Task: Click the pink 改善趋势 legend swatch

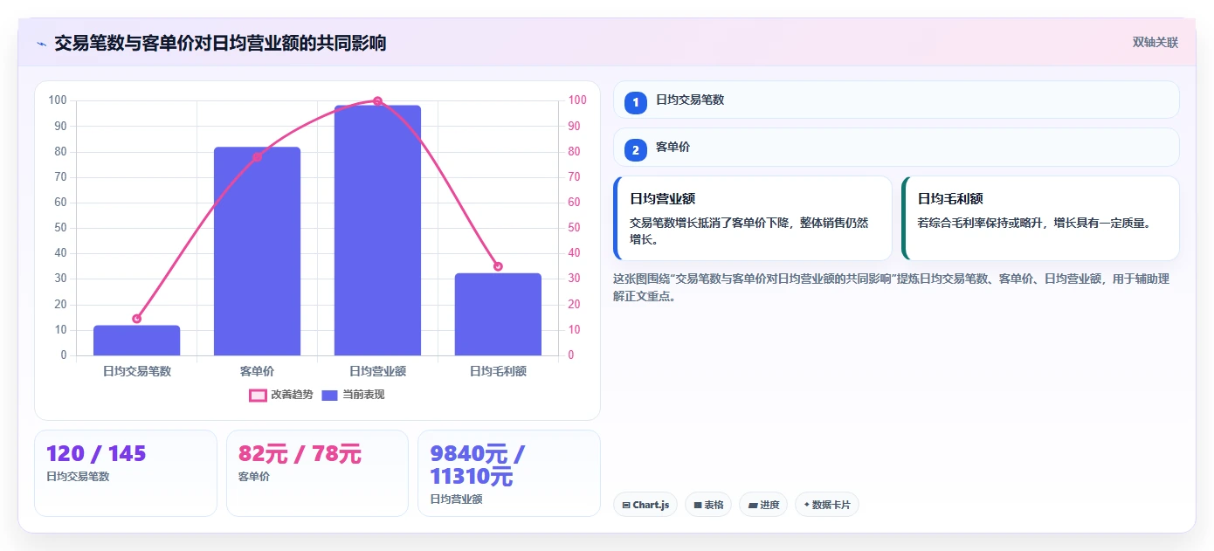Action: [x=258, y=396]
